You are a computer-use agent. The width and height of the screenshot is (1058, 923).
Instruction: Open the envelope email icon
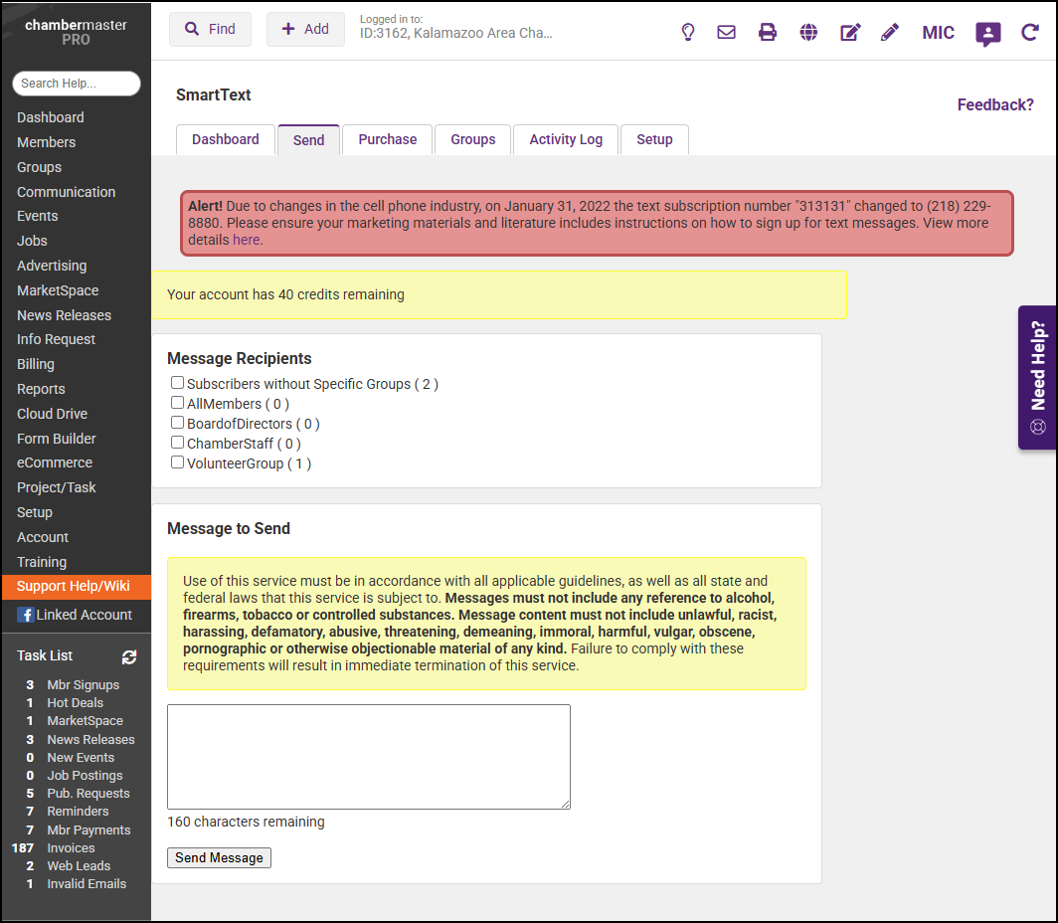pyautogui.click(x=727, y=32)
